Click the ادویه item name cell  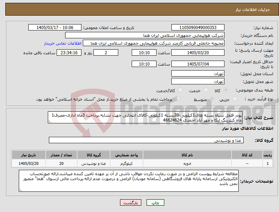[187, 163]
